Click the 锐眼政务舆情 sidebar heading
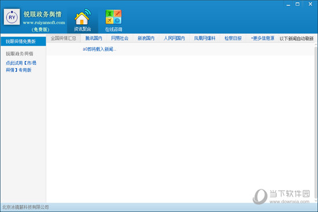 (20, 54)
